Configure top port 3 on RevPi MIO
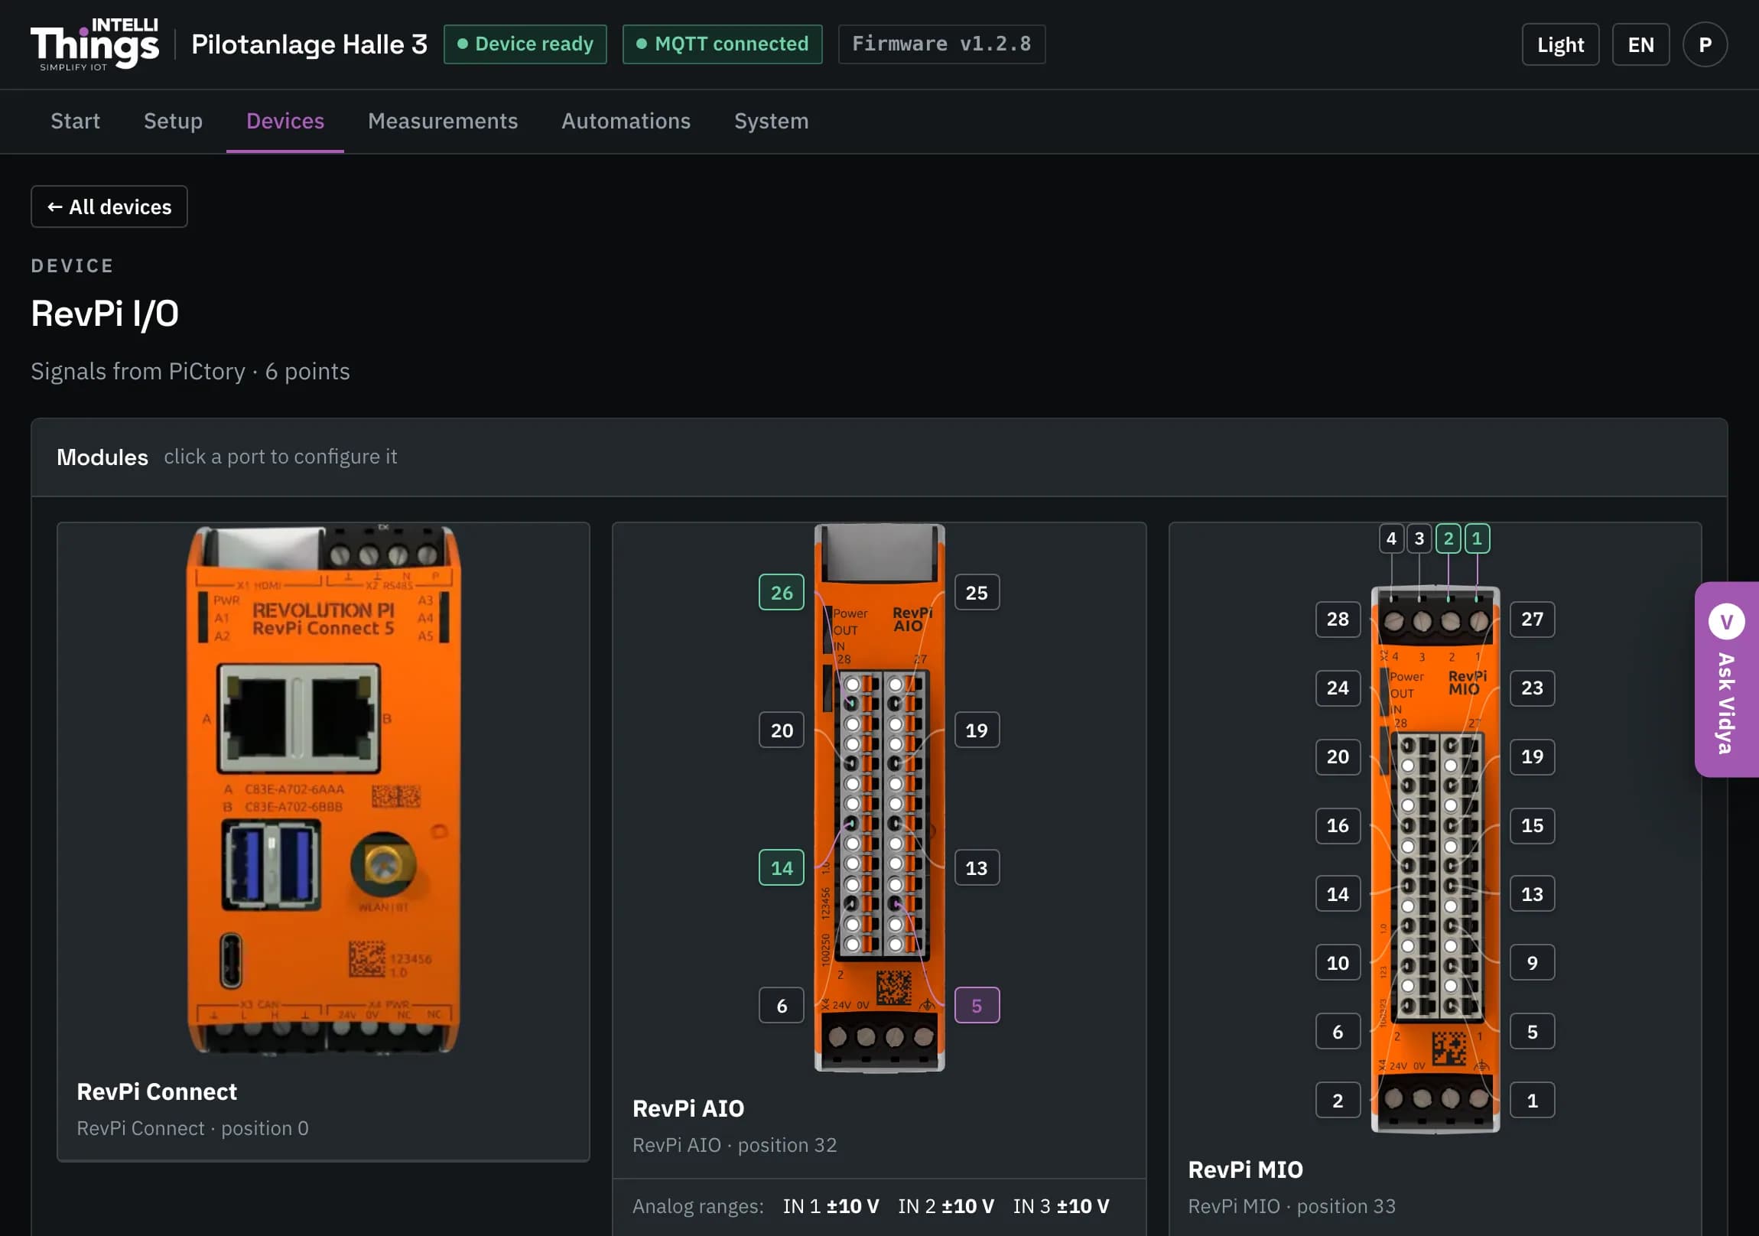Viewport: 1759px width, 1236px height. click(1419, 538)
